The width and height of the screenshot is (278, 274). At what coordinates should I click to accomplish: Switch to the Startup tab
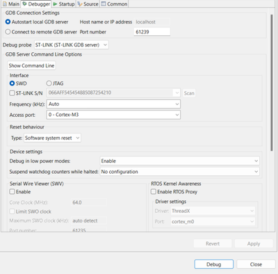(x=64, y=4)
